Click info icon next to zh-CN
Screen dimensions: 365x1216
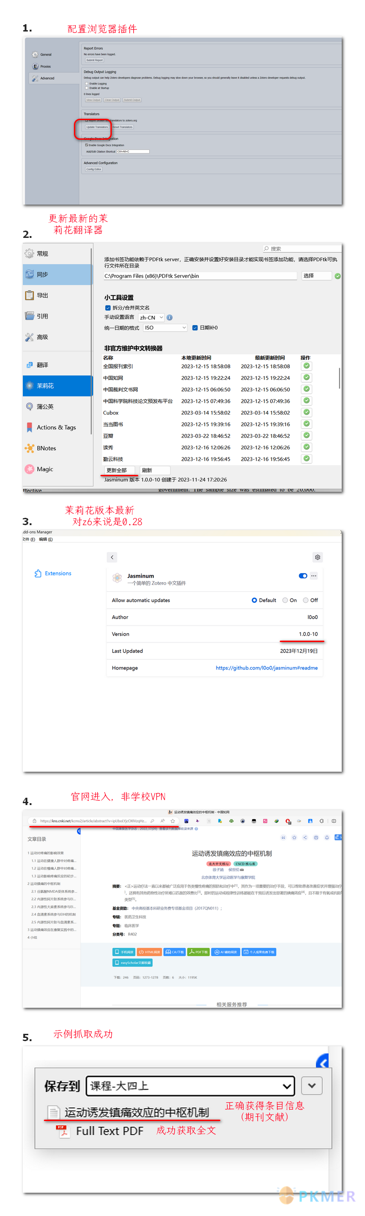[x=170, y=318]
